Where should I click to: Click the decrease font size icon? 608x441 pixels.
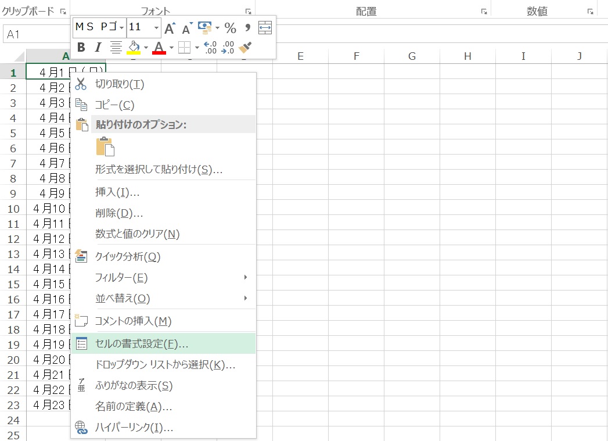point(187,28)
